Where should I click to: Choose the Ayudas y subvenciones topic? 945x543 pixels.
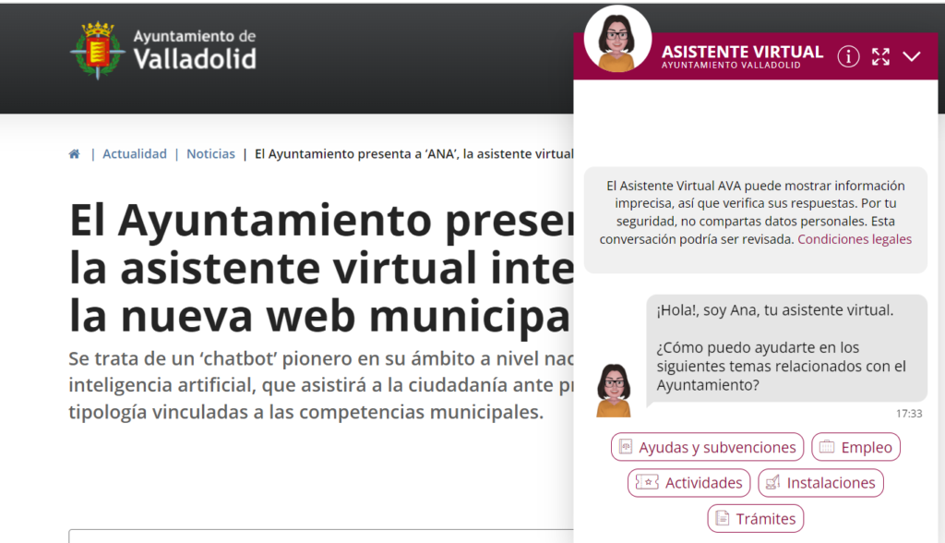(707, 447)
